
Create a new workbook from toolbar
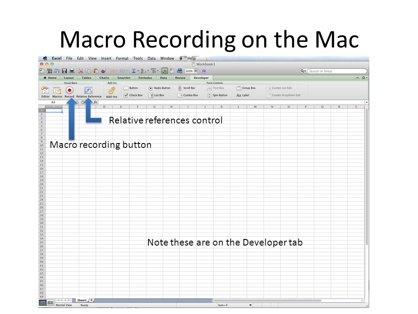pyautogui.click(x=42, y=71)
